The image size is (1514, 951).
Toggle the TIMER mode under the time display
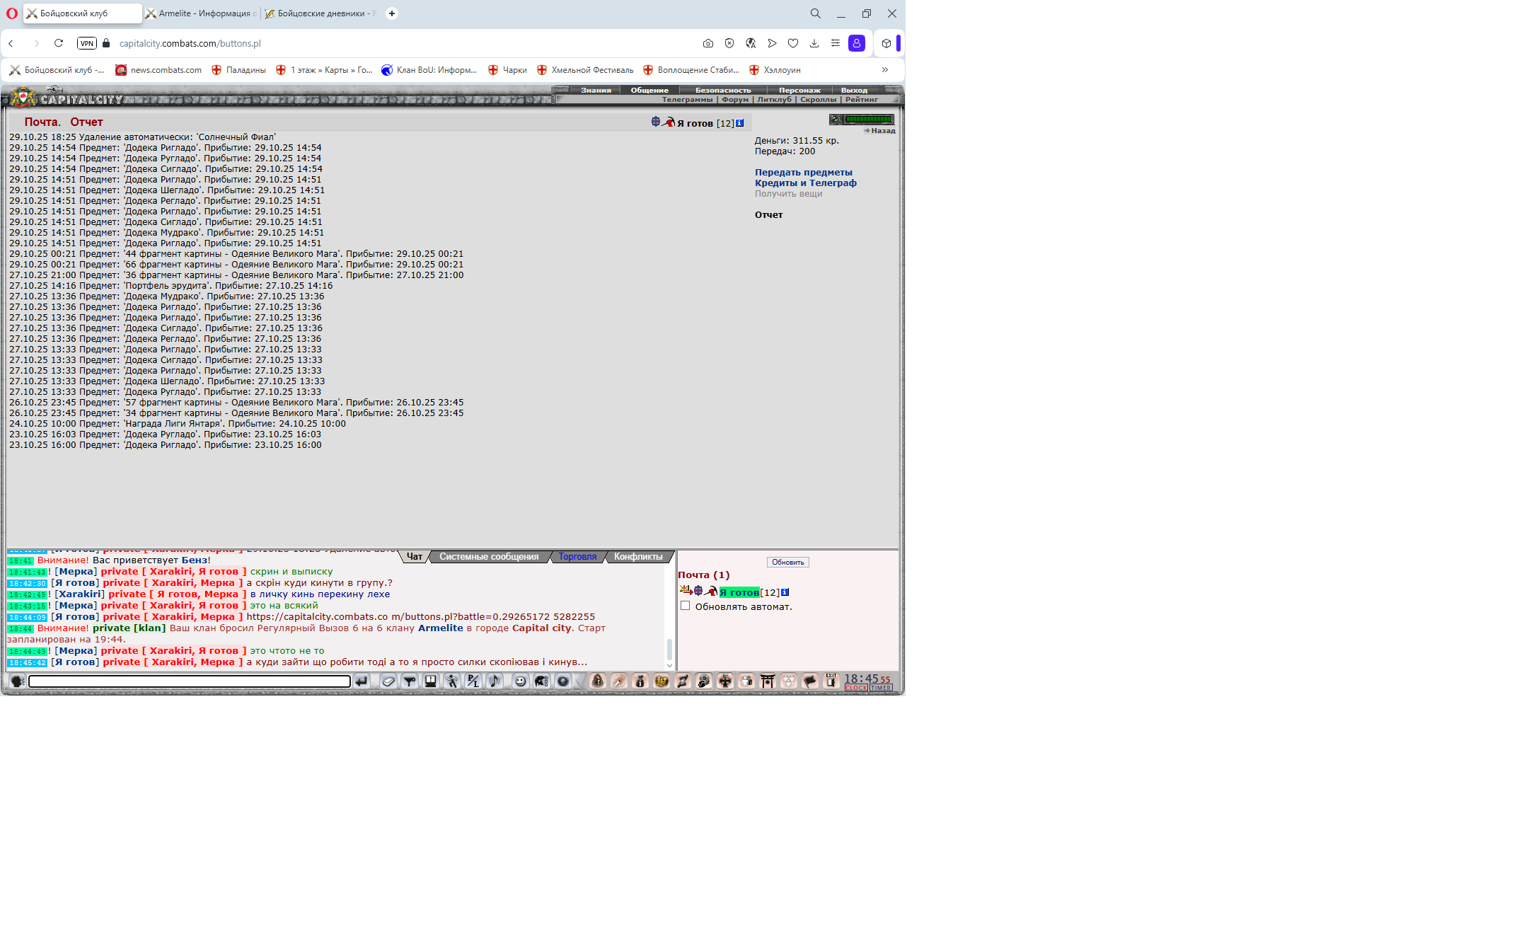click(x=881, y=688)
